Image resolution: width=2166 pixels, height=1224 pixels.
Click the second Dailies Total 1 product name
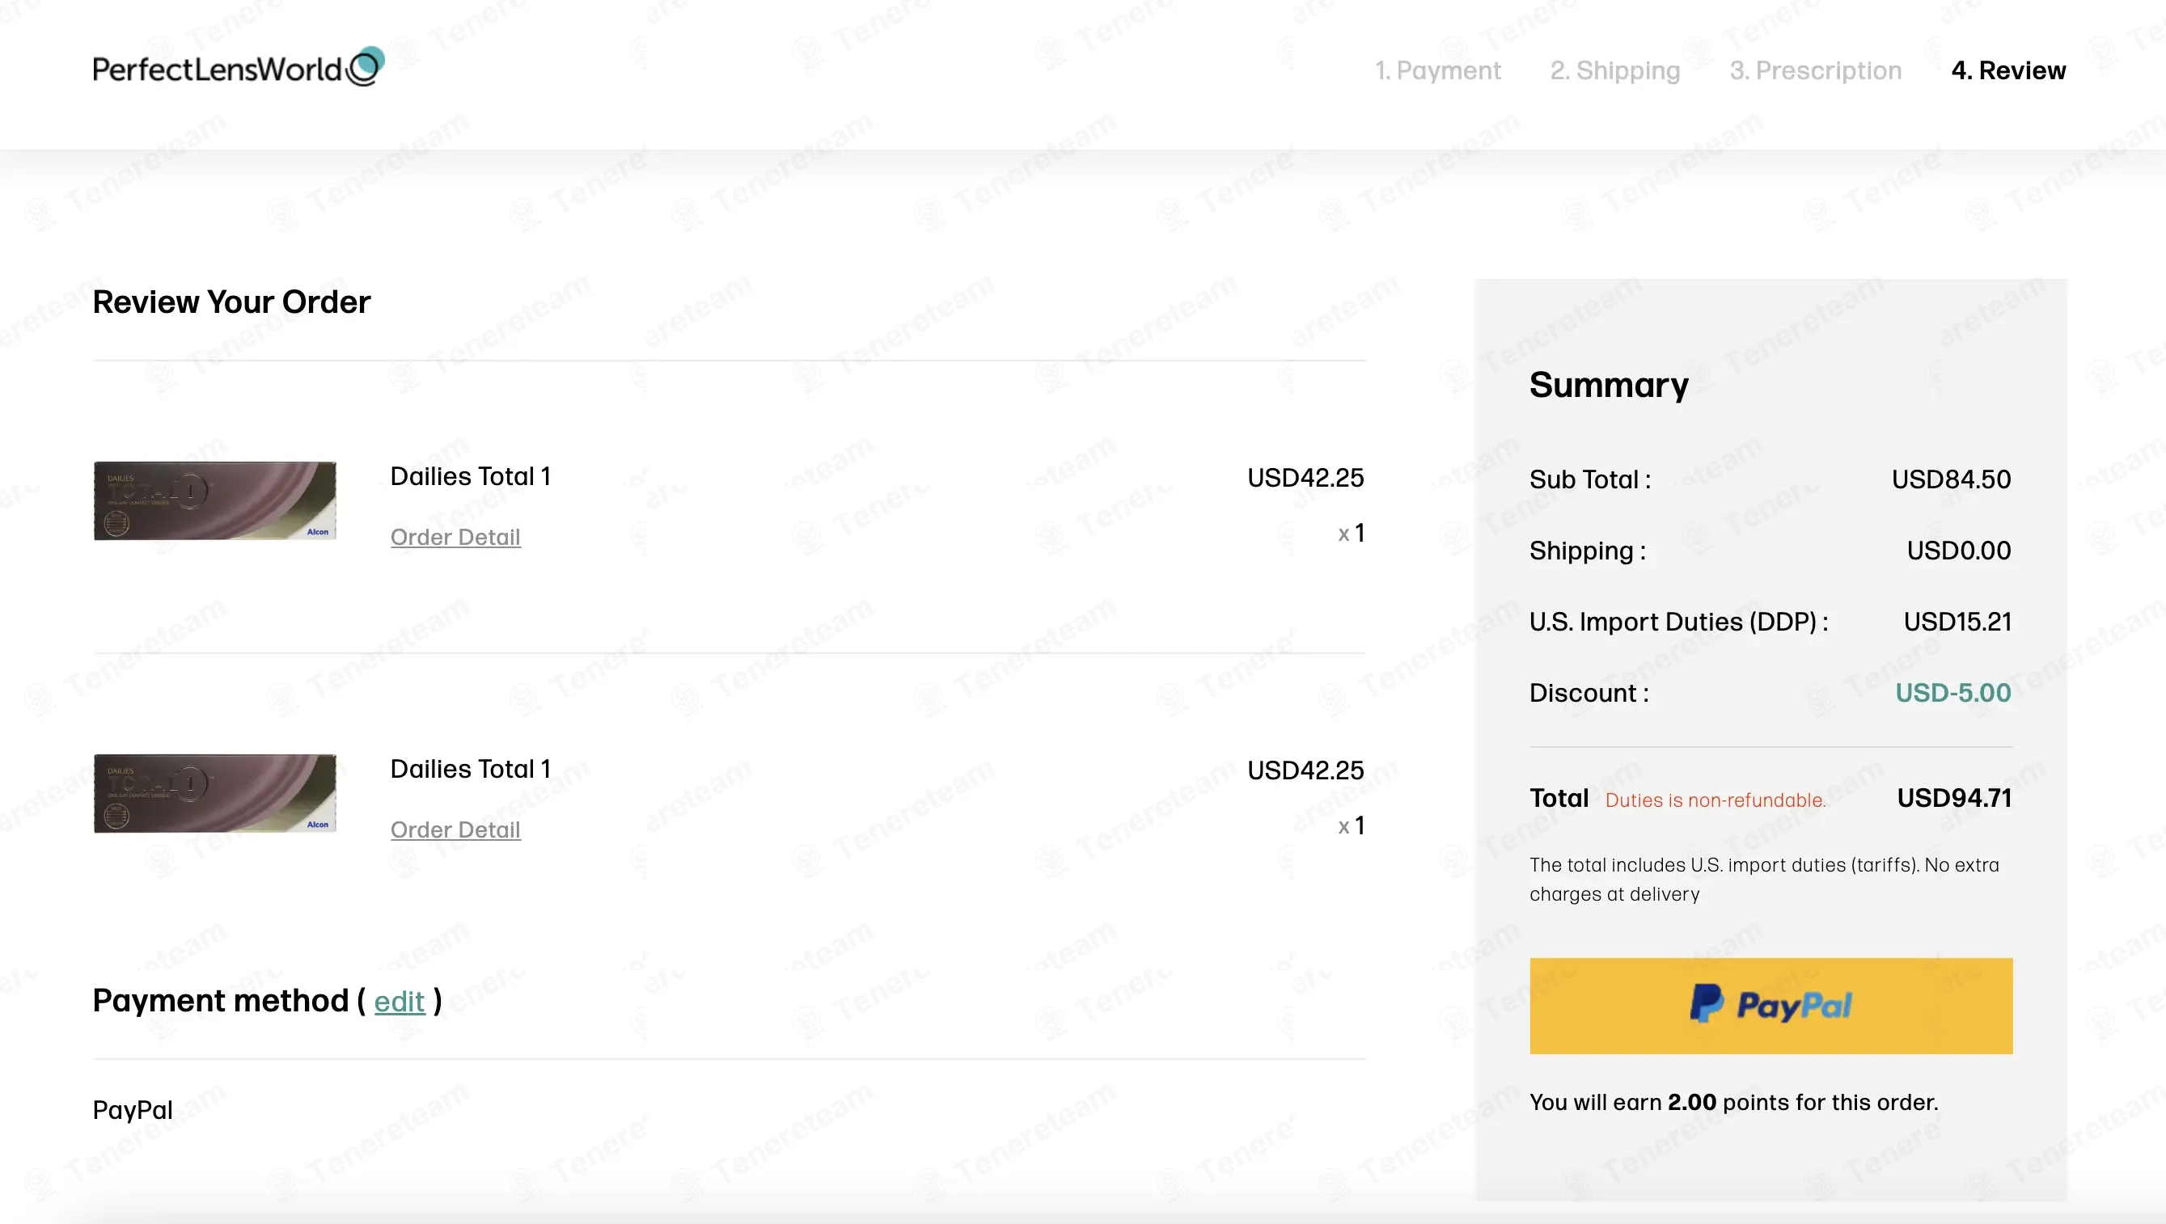coord(471,769)
